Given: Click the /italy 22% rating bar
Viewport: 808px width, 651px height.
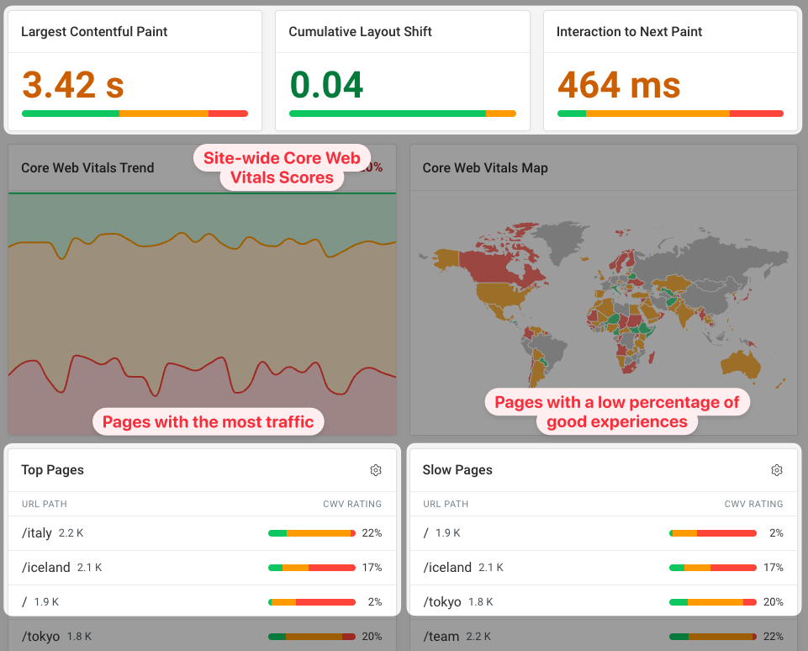Looking at the screenshot, I should [312, 533].
